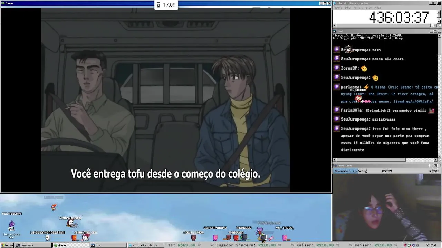Click the camera.exe title bar icon
Image resolution: width=442 pixels, height=248 pixels.
pyautogui.click(x=335, y=166)
